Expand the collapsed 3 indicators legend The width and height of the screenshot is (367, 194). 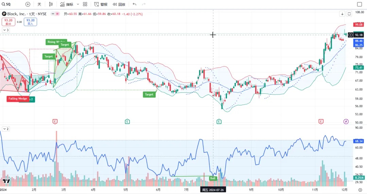click(x=6, y=30)
